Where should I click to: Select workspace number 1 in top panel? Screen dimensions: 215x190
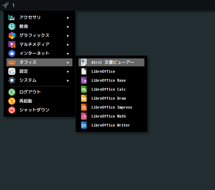coord(13,5)
